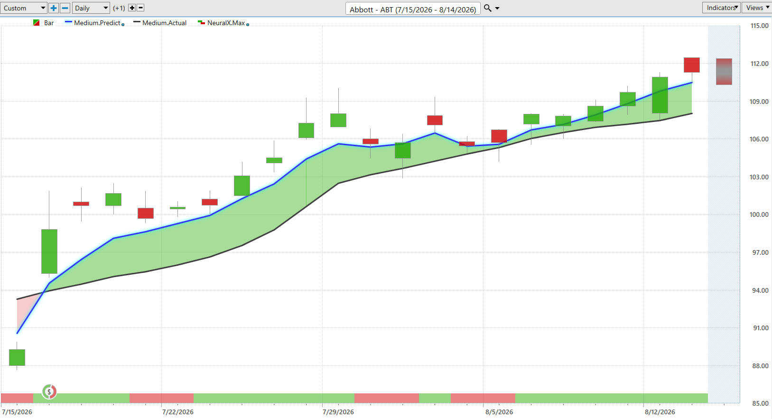Click the 100.00 price axis label
Screen dimensions: 772x419
pyautogui.click(x=759, y=214)
